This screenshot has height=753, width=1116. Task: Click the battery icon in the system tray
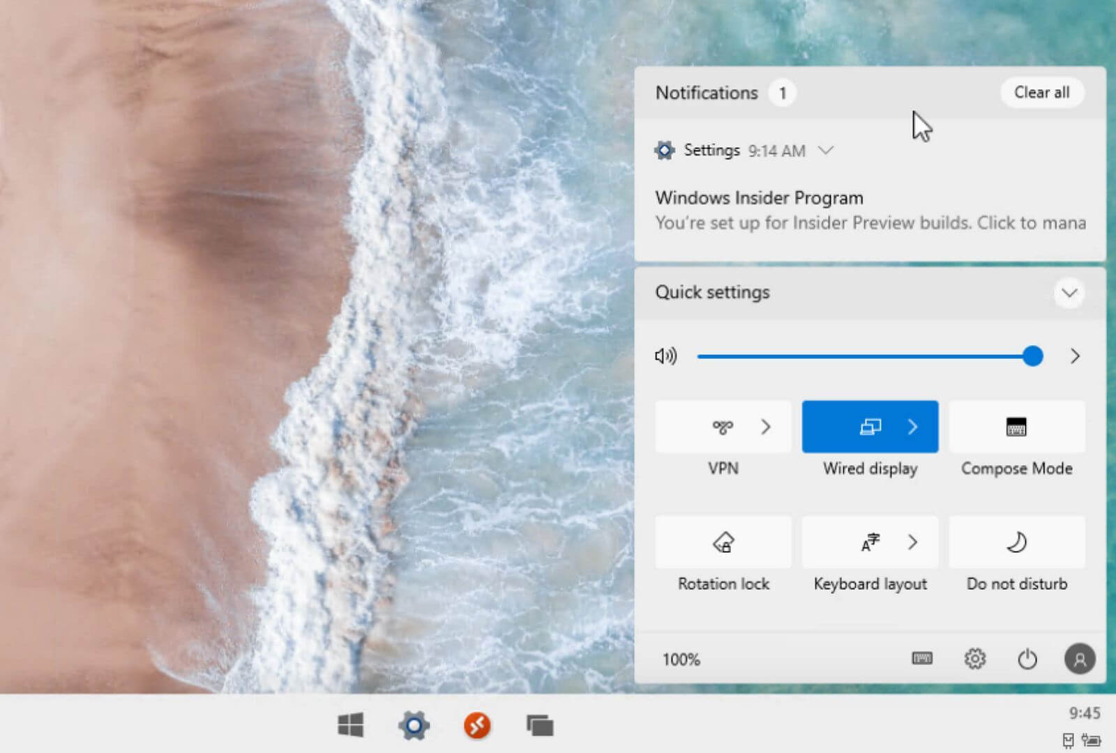(x=1090, y=739)
